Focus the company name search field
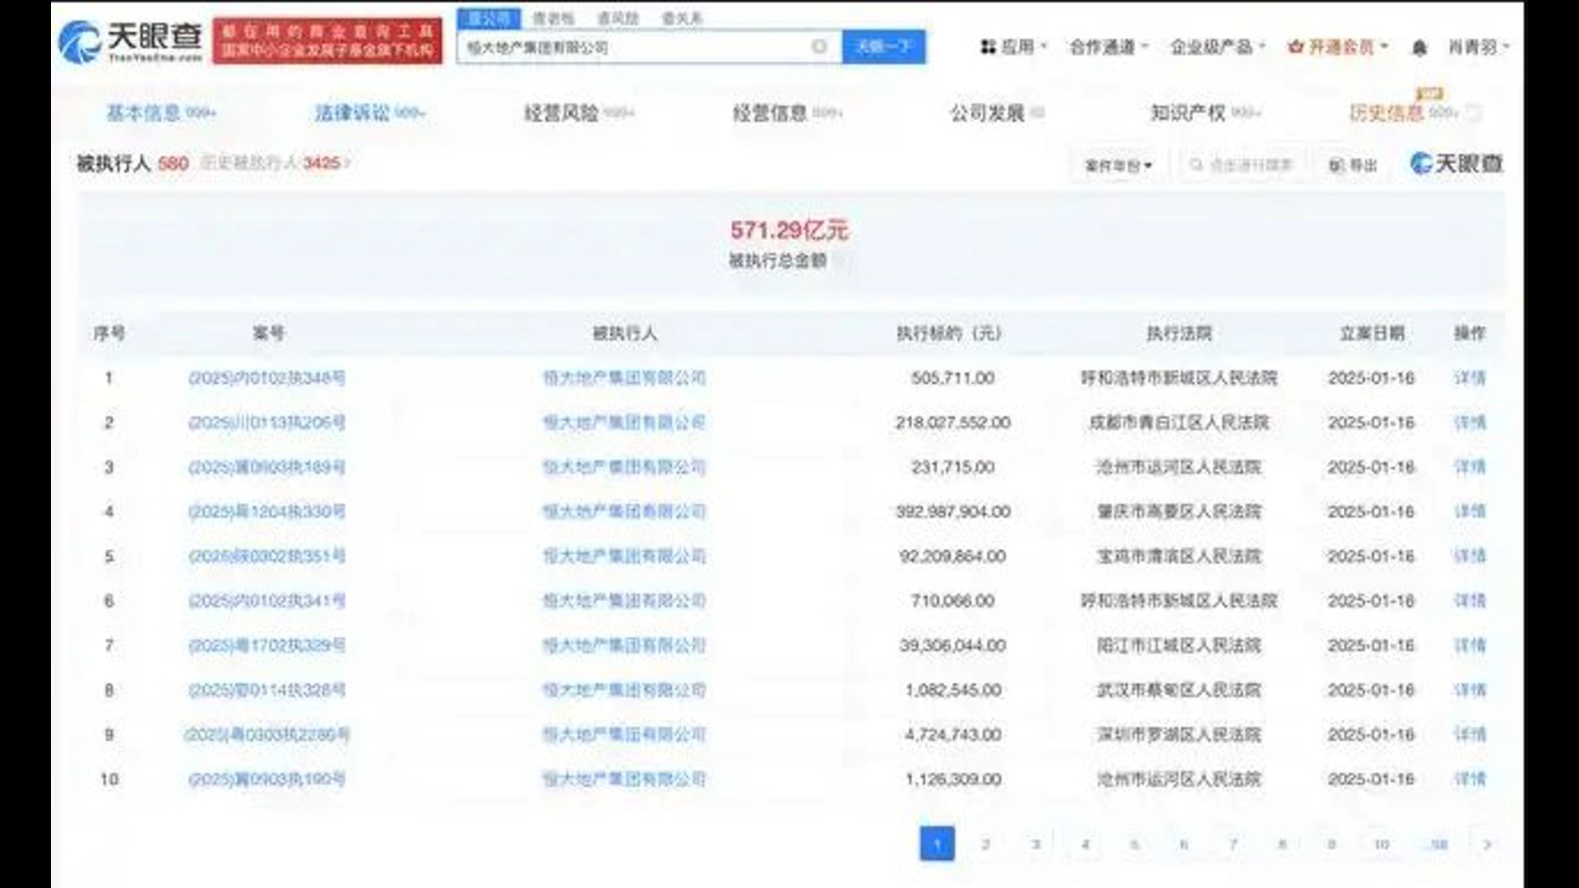This screenshot has width=1579, height=888. pos(650,47)
